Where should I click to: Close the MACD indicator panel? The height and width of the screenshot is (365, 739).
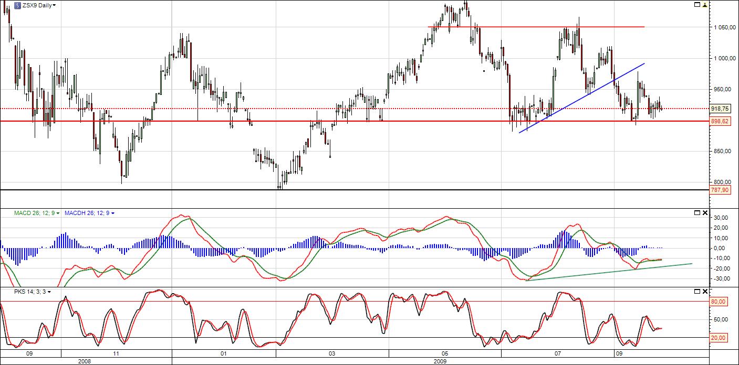point(705,212)
